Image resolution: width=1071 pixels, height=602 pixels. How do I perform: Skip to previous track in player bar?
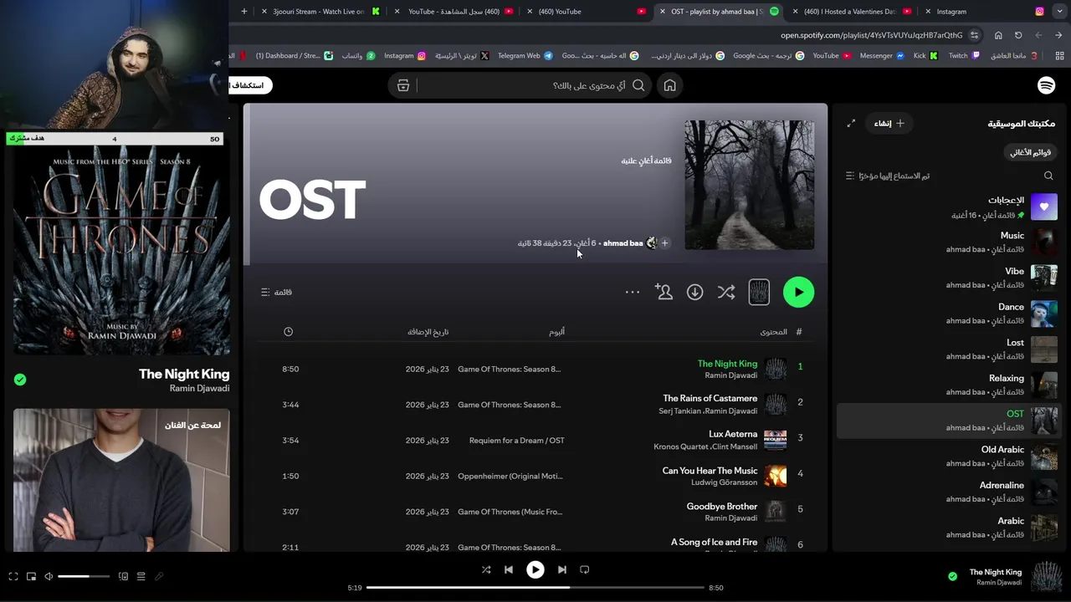tap(508, 569)
